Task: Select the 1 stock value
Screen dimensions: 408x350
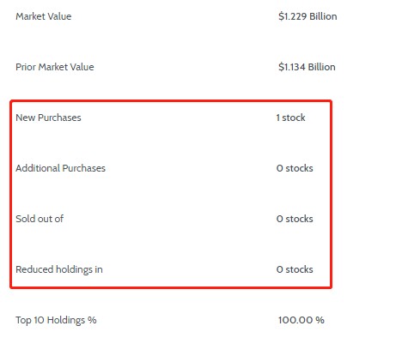Action: click(x=290, y=118)
